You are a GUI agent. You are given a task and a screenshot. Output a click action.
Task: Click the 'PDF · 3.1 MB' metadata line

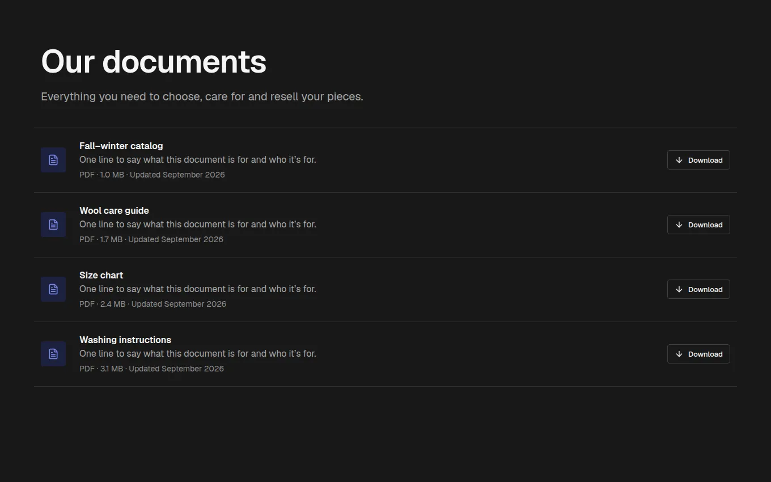click(151, 369)
